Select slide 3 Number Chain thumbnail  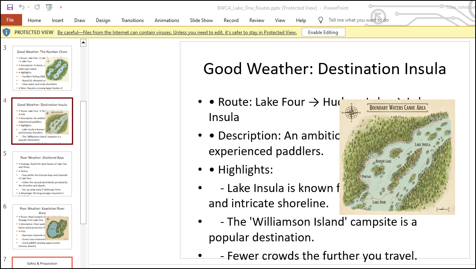[x=42, y=68]
